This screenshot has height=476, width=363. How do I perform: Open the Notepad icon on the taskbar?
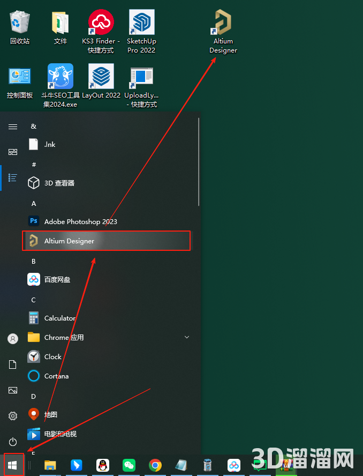pyautogui.click(x=182, y=465)
